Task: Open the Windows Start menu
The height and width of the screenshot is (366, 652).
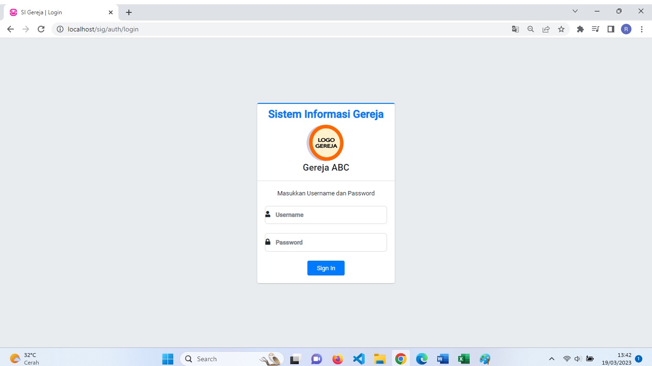Action: click(x=168, y=359)
